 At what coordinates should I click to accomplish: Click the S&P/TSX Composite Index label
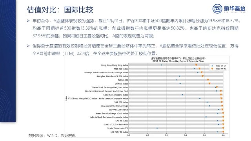point(116,95)
